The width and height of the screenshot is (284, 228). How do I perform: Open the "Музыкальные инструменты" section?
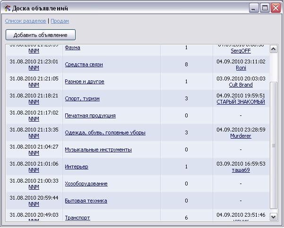pos(98,150)
